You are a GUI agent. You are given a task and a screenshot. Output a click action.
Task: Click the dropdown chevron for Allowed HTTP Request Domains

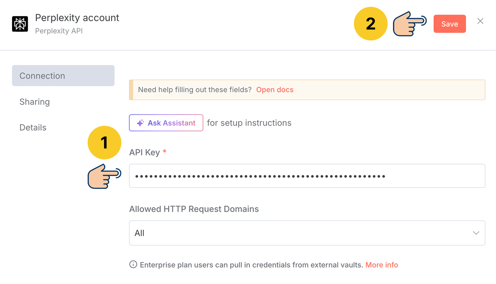pos(476,232)
